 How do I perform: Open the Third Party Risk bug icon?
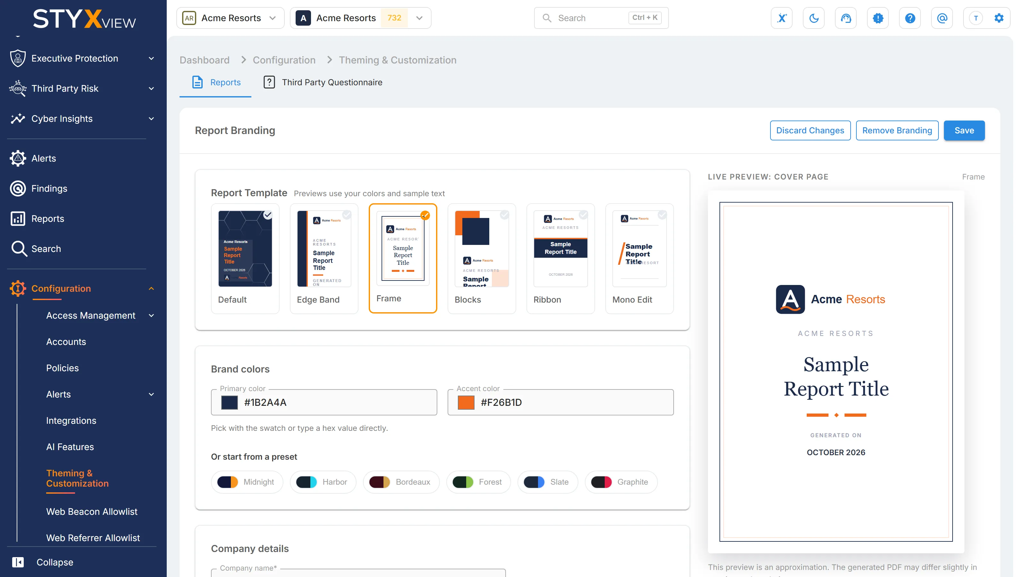pyautogui.click(x=18, y=88)
